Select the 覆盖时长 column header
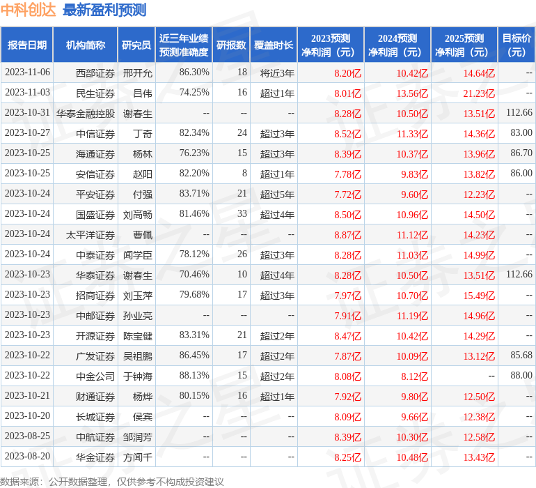 274,45
